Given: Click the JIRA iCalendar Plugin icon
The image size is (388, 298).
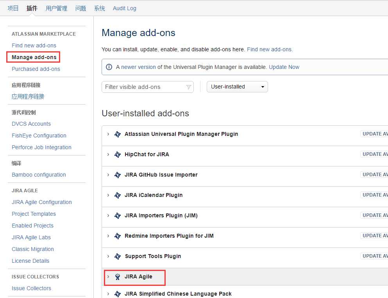Looking at the screenshot, I should [118, 195].
